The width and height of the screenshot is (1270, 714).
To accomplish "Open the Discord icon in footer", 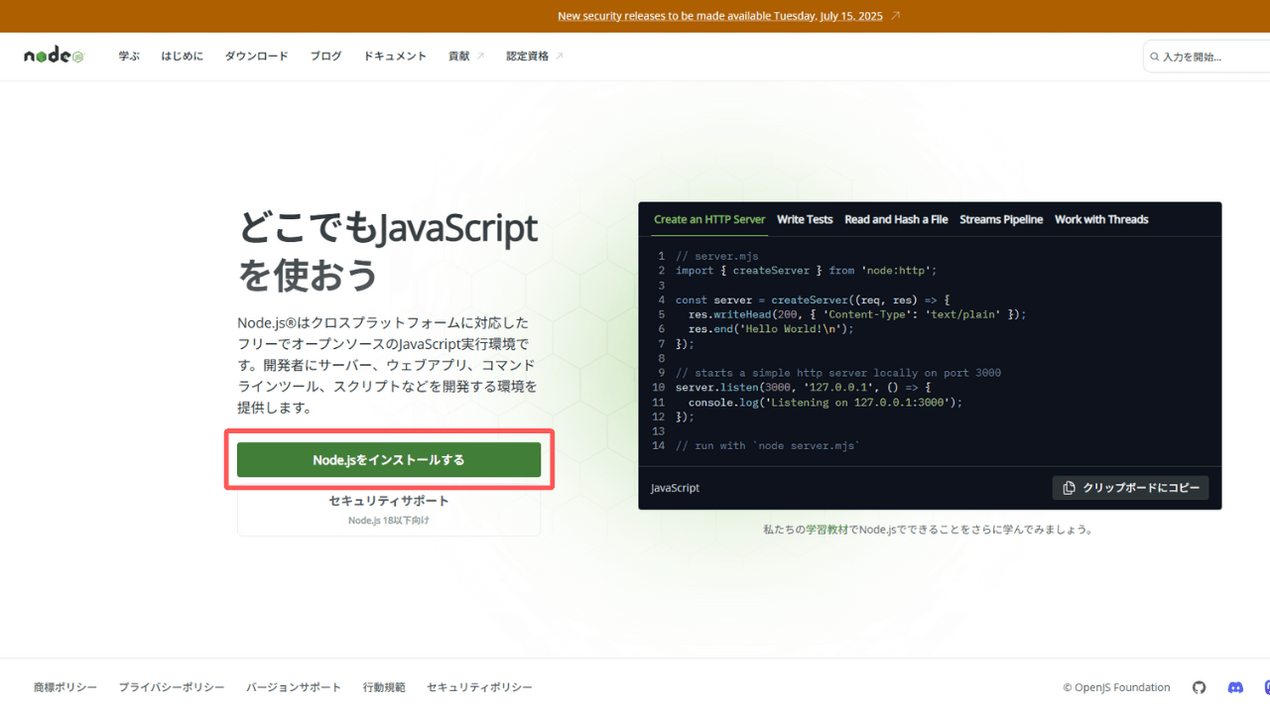I will [x=1235, y=687].
